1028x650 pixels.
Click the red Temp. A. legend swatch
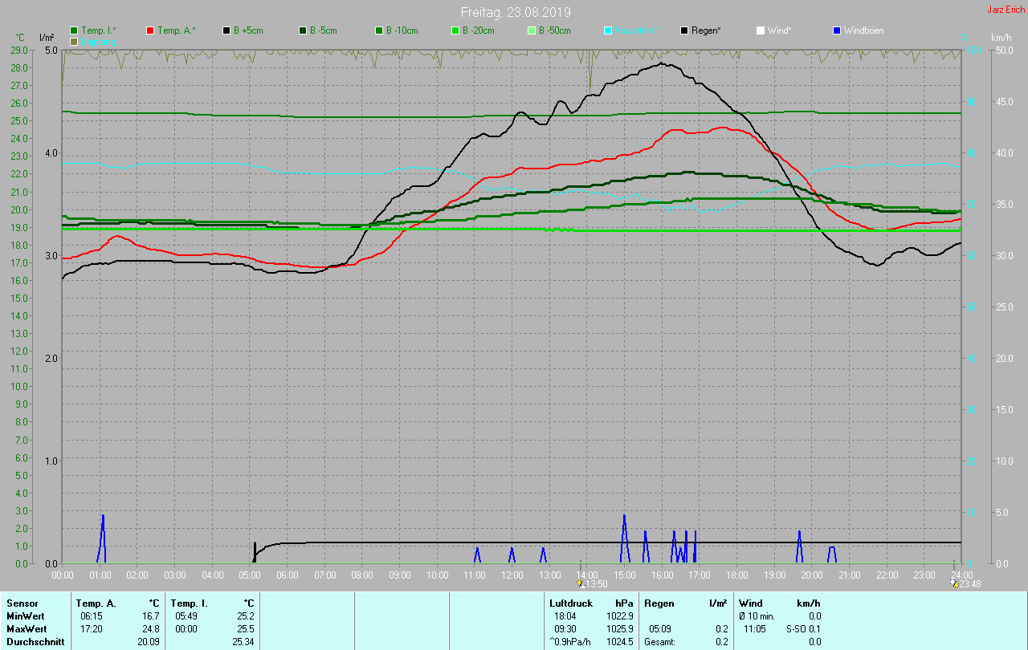150,30
